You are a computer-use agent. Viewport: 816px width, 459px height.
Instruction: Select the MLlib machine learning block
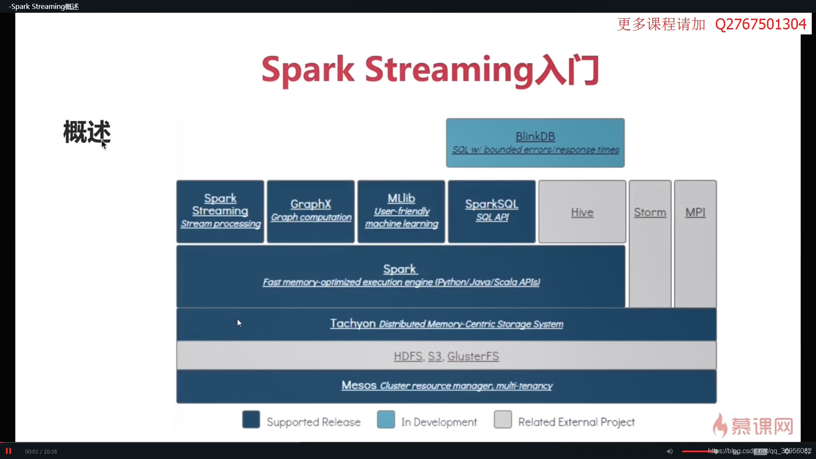tap(401, 211)
